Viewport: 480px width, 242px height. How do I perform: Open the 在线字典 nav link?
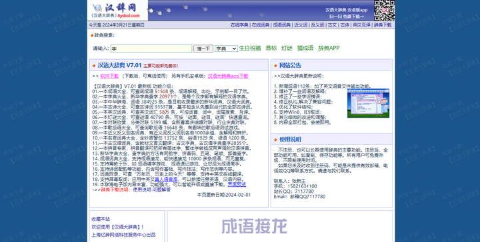click(239, 25)
